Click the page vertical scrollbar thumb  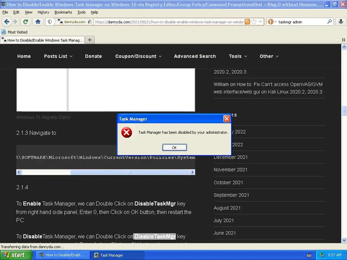tap(344, 111)
